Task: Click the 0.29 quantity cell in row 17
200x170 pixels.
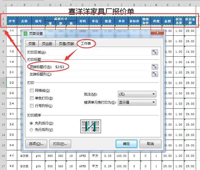Action: coord(108,166)
